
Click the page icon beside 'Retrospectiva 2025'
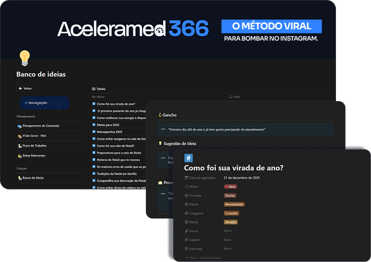pos(94,132)
